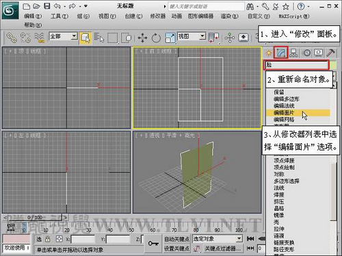Click the Use Pivot Point Center icon
342x256 pixels.
tap(214, 38)
